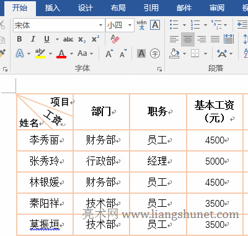
Task: Click the Enclose Characters icon
Action: coord(155,54)
